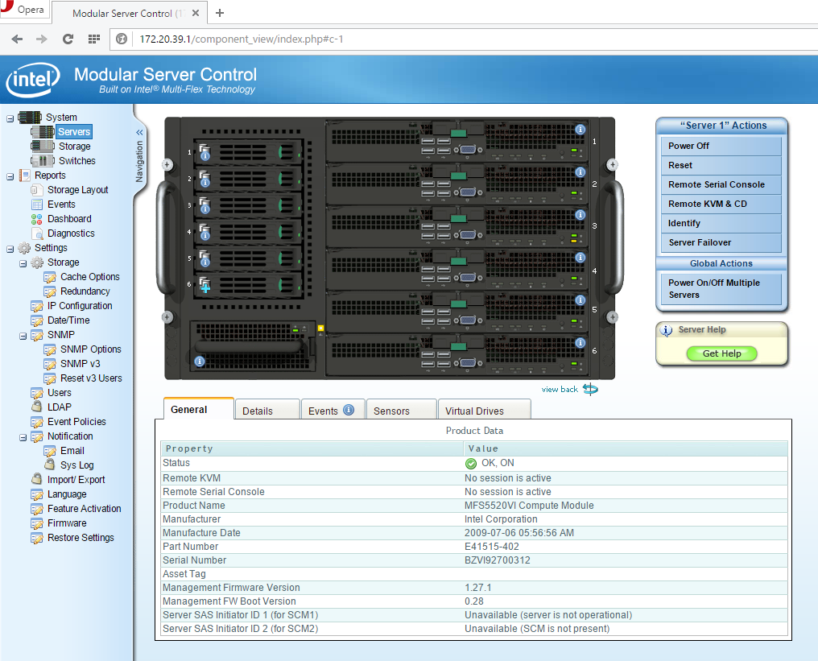Click the site info globe icon in the address bar

[x=122, y=39]
